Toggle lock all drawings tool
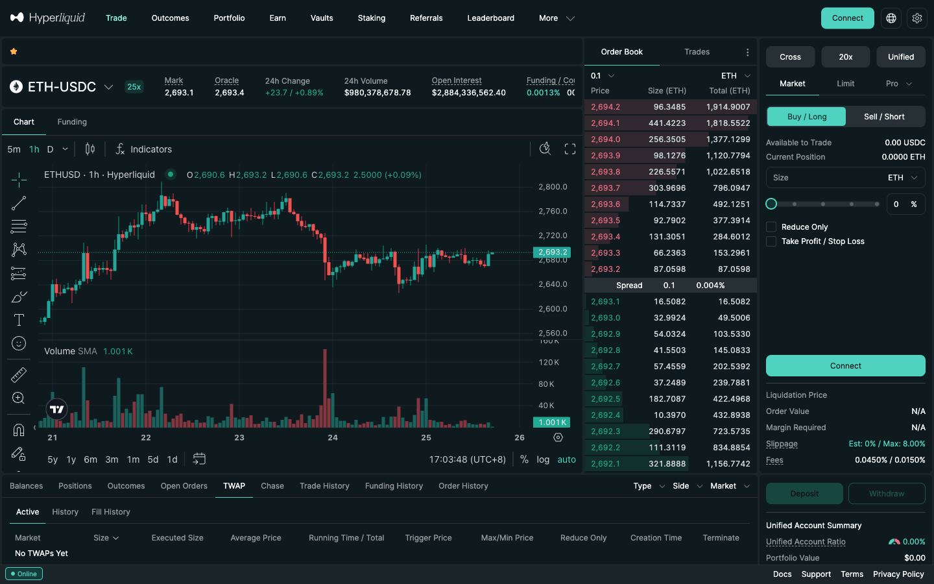 click(x=19, y=453)
